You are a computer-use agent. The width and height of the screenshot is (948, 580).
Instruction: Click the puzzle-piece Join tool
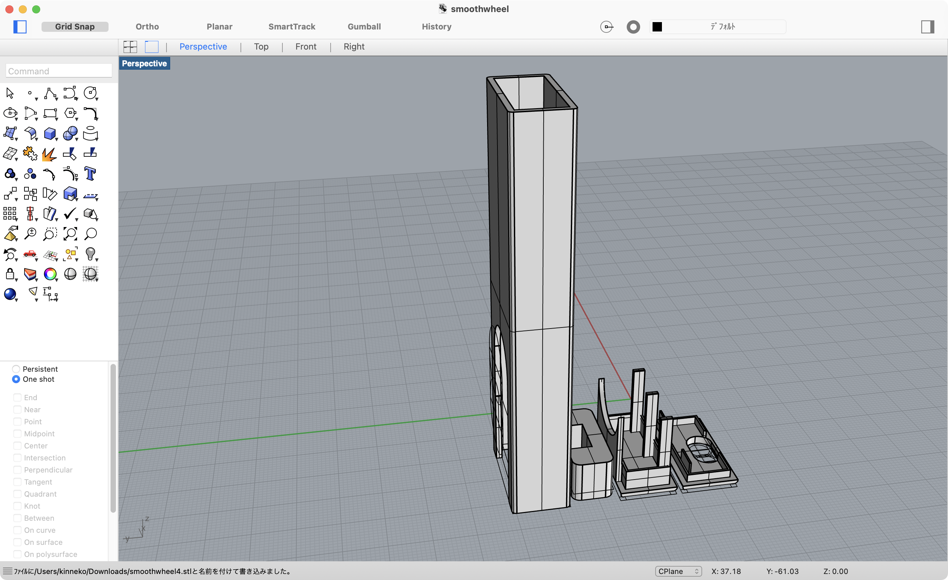point(30,153)
